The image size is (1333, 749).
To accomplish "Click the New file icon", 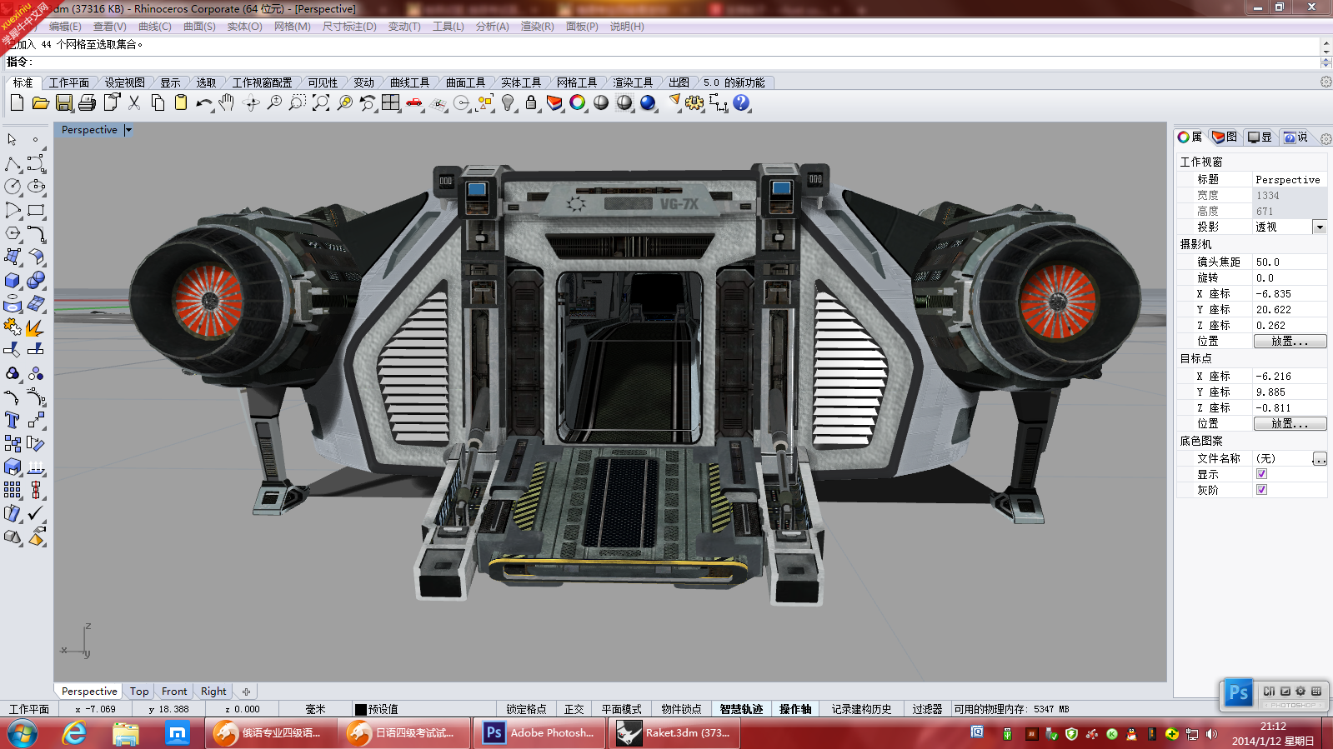I will tap(17, 102).
